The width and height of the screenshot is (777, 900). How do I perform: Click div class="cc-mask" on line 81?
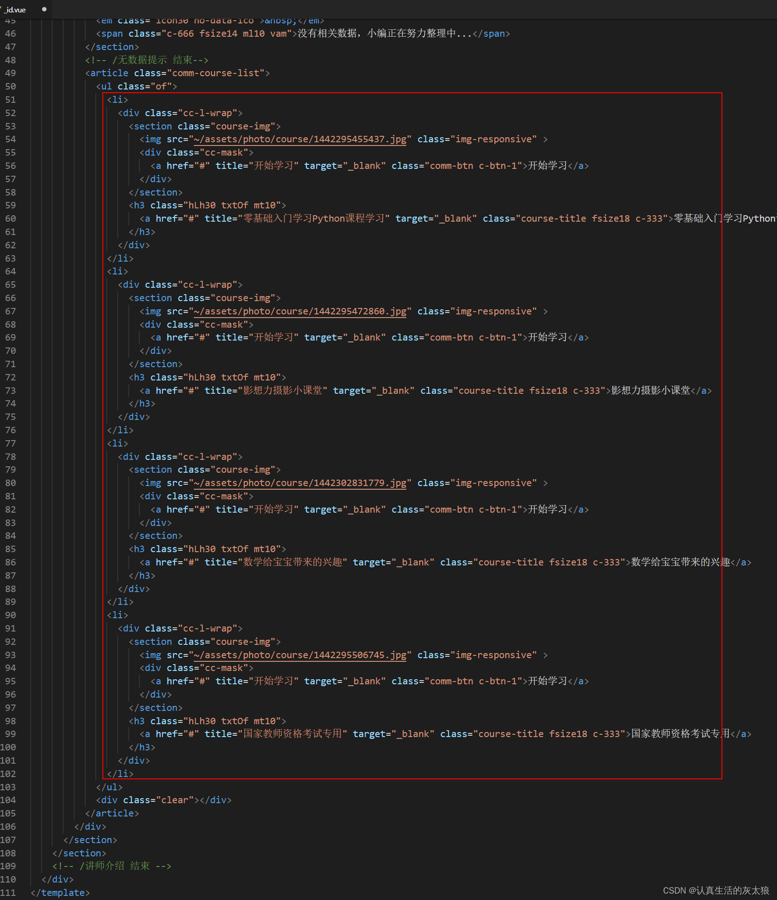pos(196,496)
